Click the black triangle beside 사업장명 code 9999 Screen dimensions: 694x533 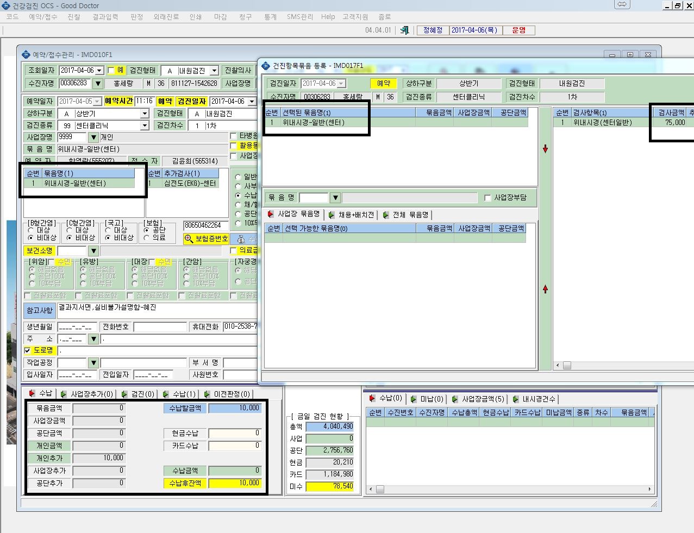[93, 137]
